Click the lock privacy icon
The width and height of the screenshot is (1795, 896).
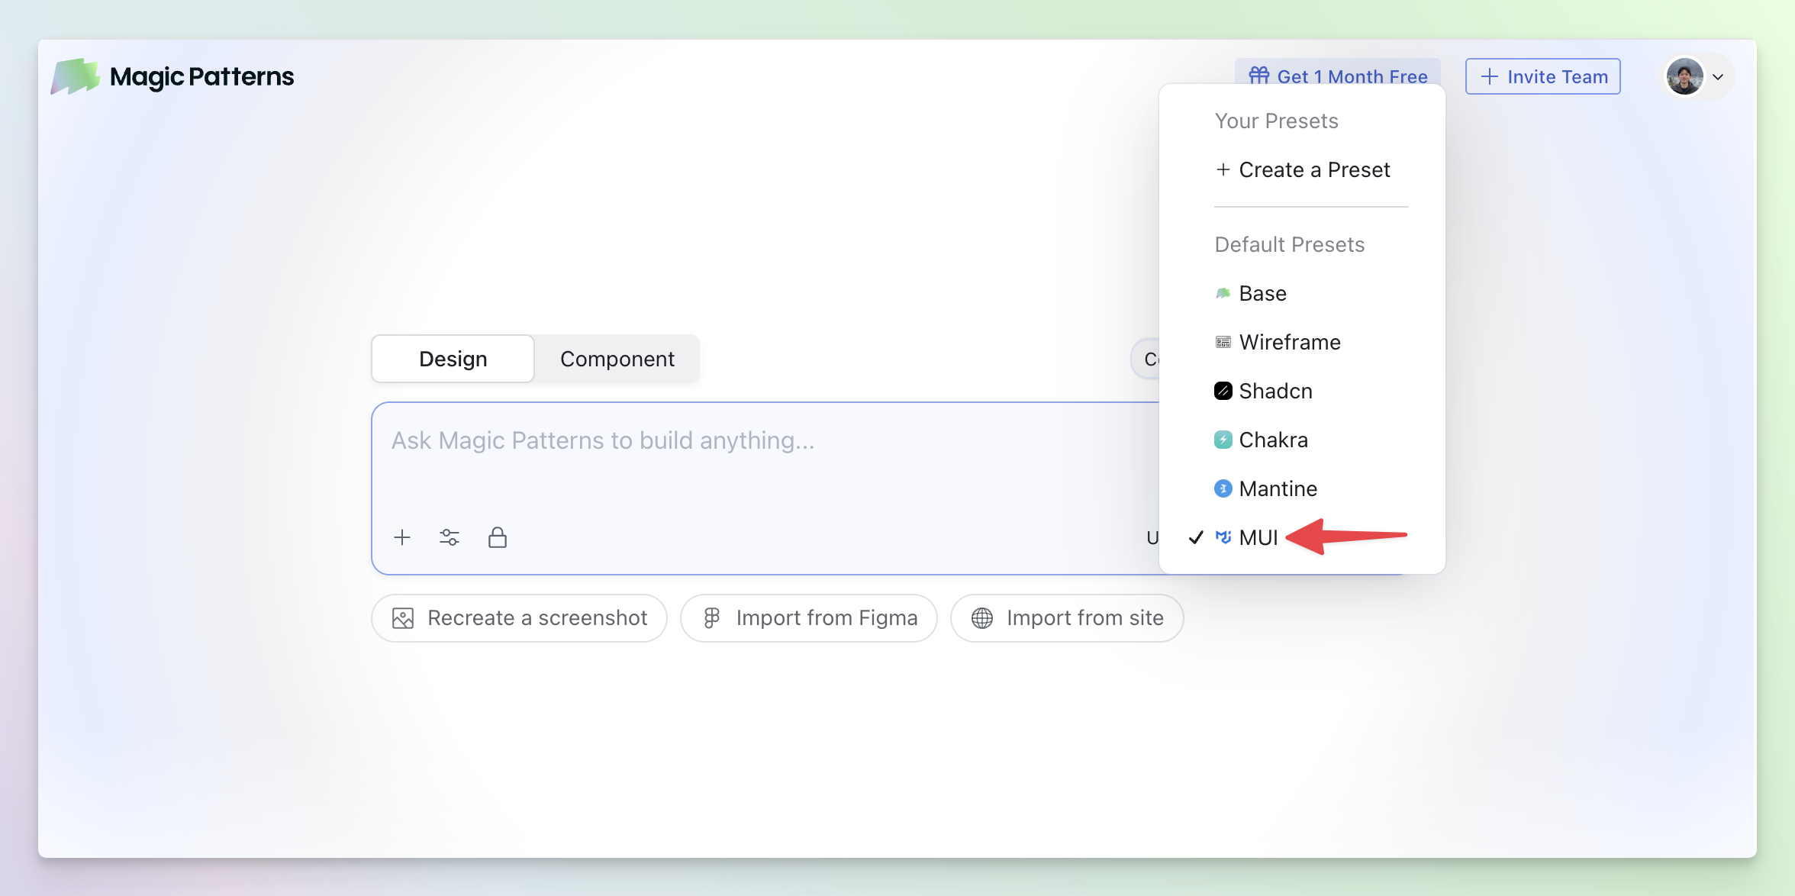click(x=498, y=537)
